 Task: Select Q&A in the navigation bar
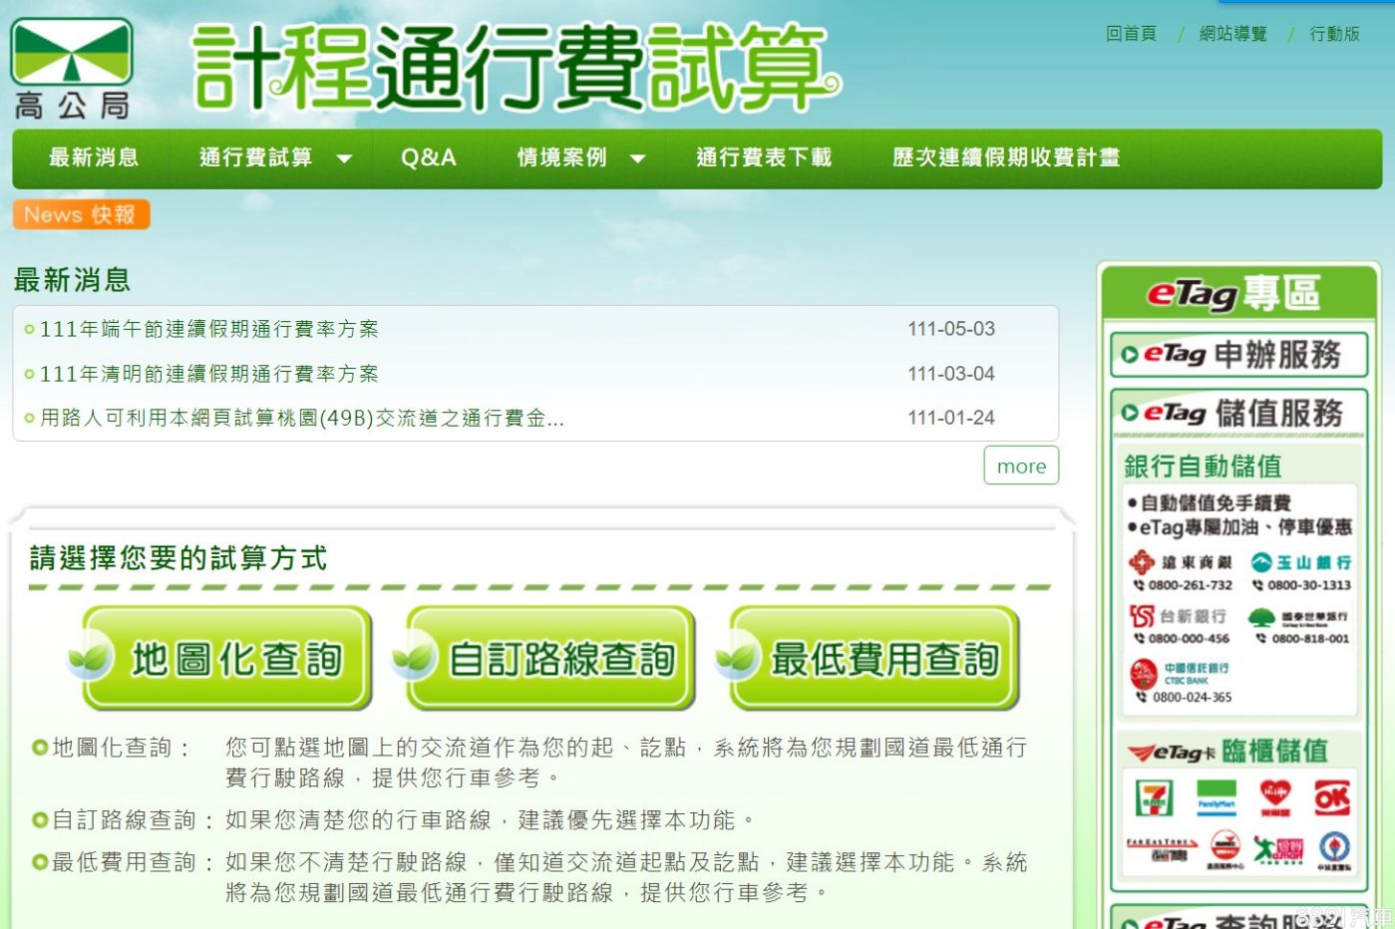pyautogui.click(x=428, y=157)
